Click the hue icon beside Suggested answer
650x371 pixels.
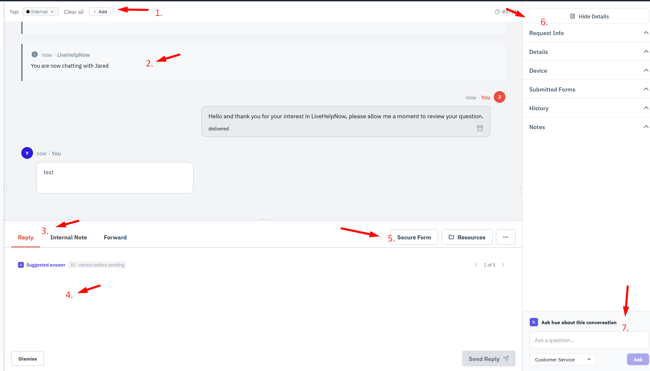[x=21, y=265]
